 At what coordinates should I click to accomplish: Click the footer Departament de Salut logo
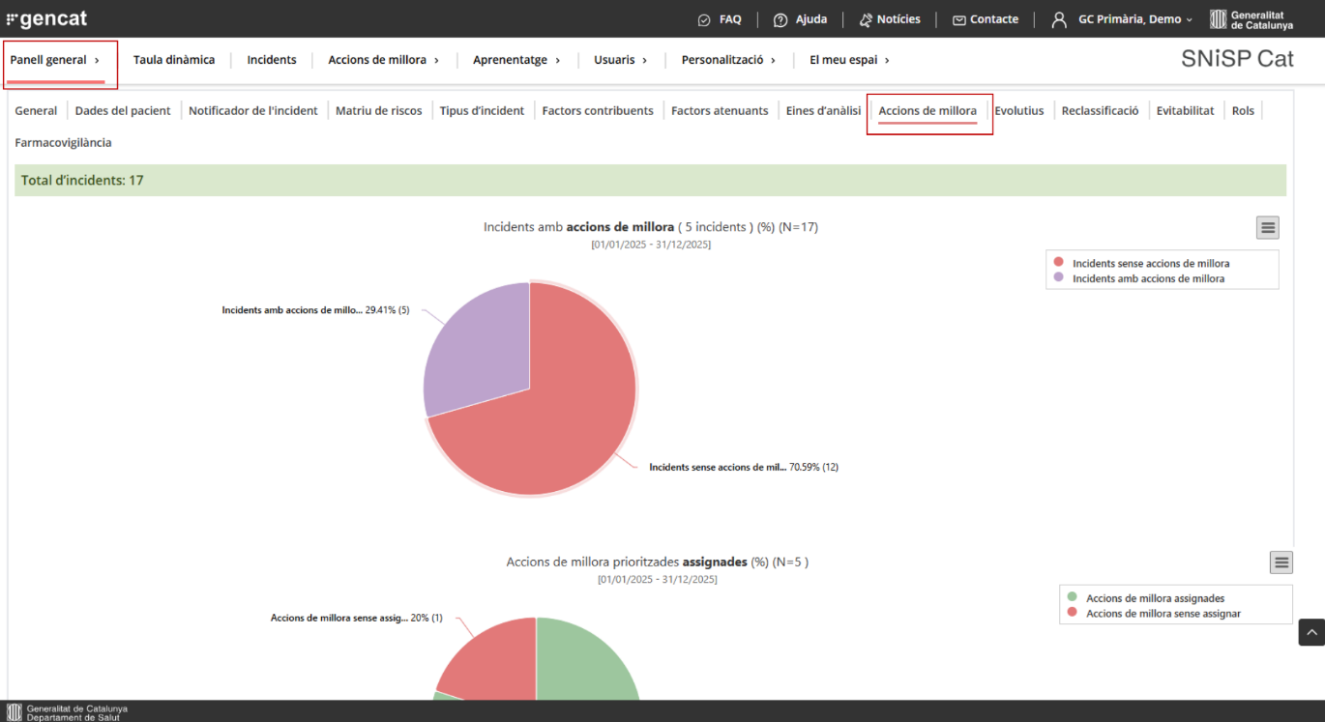pos(67,712)
